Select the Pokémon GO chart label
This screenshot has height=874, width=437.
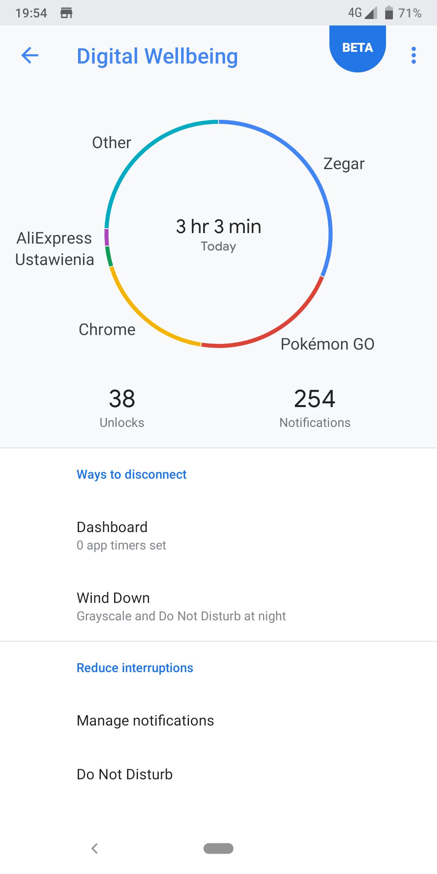coord(327,344)
